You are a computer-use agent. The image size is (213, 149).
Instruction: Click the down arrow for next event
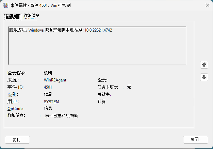coord(204,77)
